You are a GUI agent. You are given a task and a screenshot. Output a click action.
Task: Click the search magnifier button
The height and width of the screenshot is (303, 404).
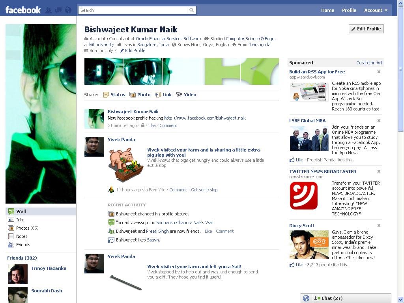pos(191,10)
